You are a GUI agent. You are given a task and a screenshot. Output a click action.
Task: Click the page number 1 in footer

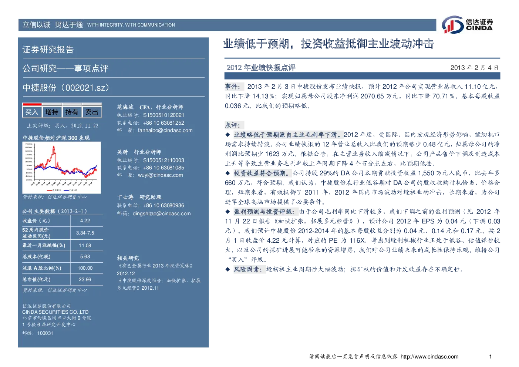(491, 357)
